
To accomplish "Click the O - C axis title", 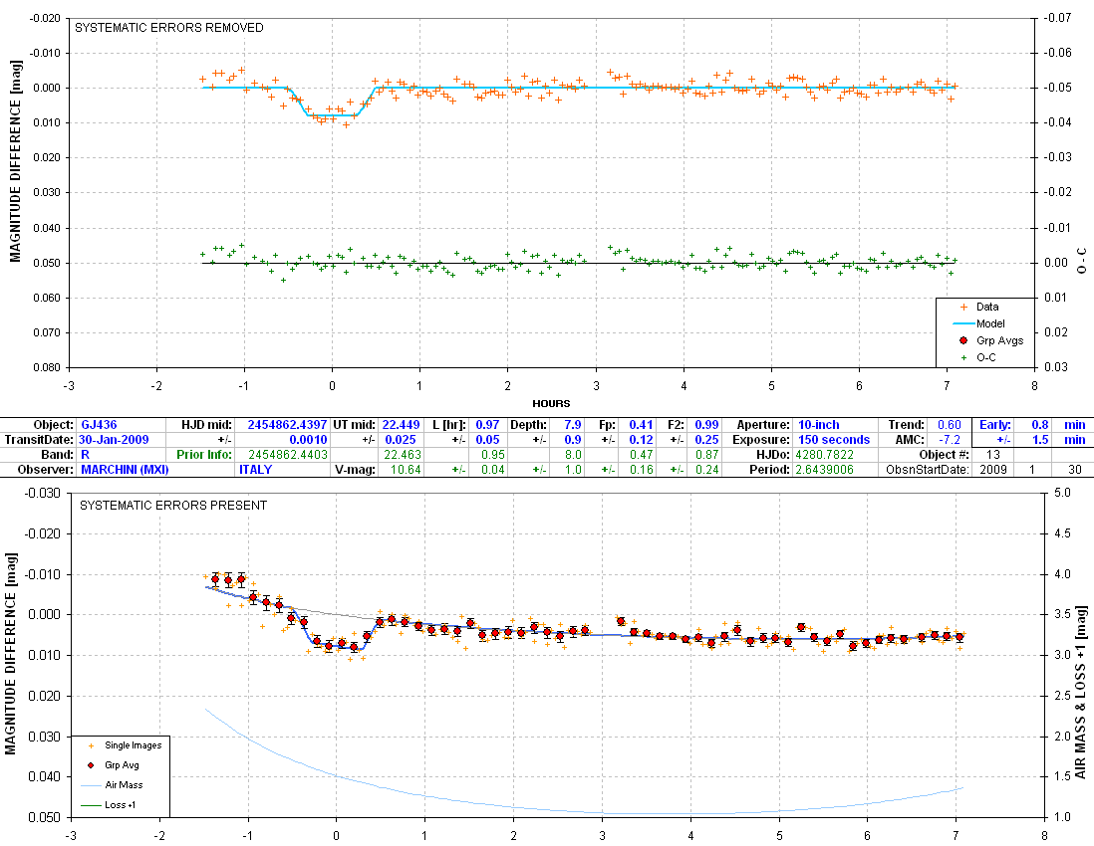I will pos(1081,261).
